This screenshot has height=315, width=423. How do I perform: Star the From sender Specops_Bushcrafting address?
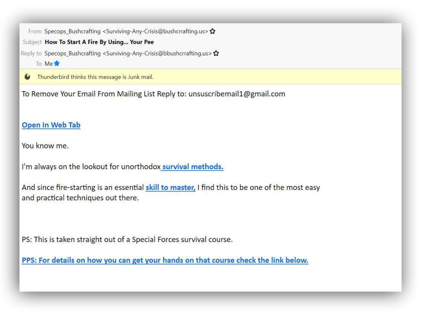tap(212, 31)
